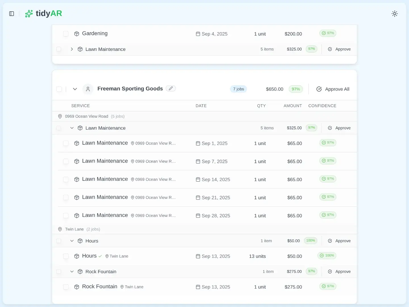Viewport: 409px width, 307px height.
Task: Expand the collapsed Lawn Maintenance group at top
Action: (72, 49)
